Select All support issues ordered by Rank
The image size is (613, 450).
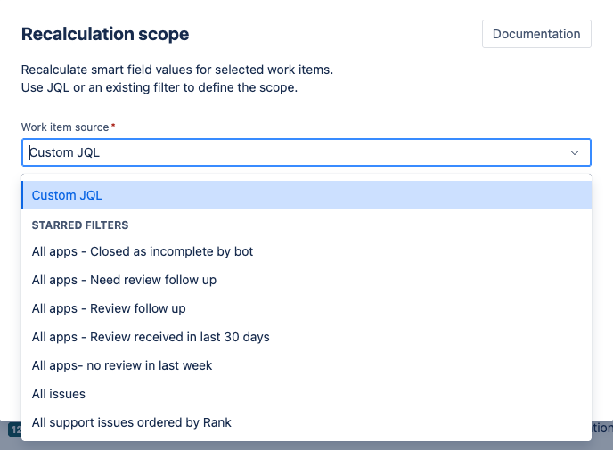coord(131,422)
